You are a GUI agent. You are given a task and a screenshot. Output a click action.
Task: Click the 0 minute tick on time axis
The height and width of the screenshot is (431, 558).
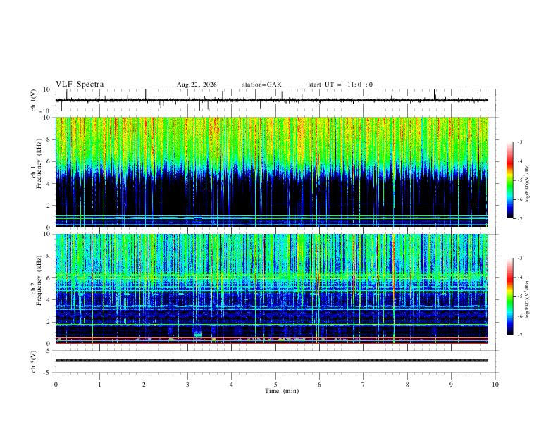[56, 385]
